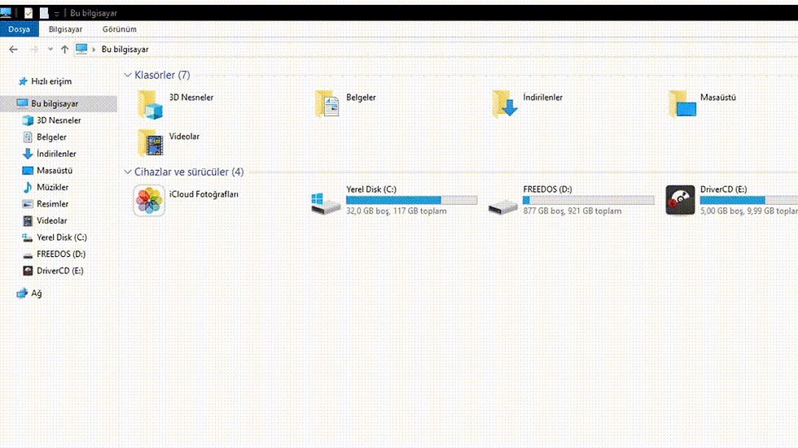
Task: Click the window system icon in title bar
Action: click(7, 13)
